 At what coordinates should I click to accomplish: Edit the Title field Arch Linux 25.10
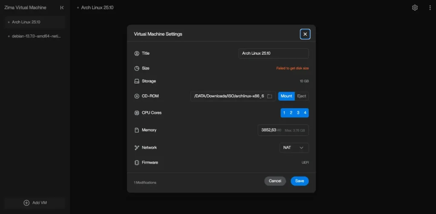[x=274, y=53]
